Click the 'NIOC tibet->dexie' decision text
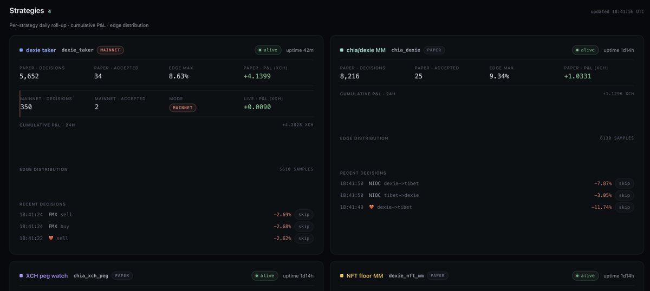 (394, 195)
